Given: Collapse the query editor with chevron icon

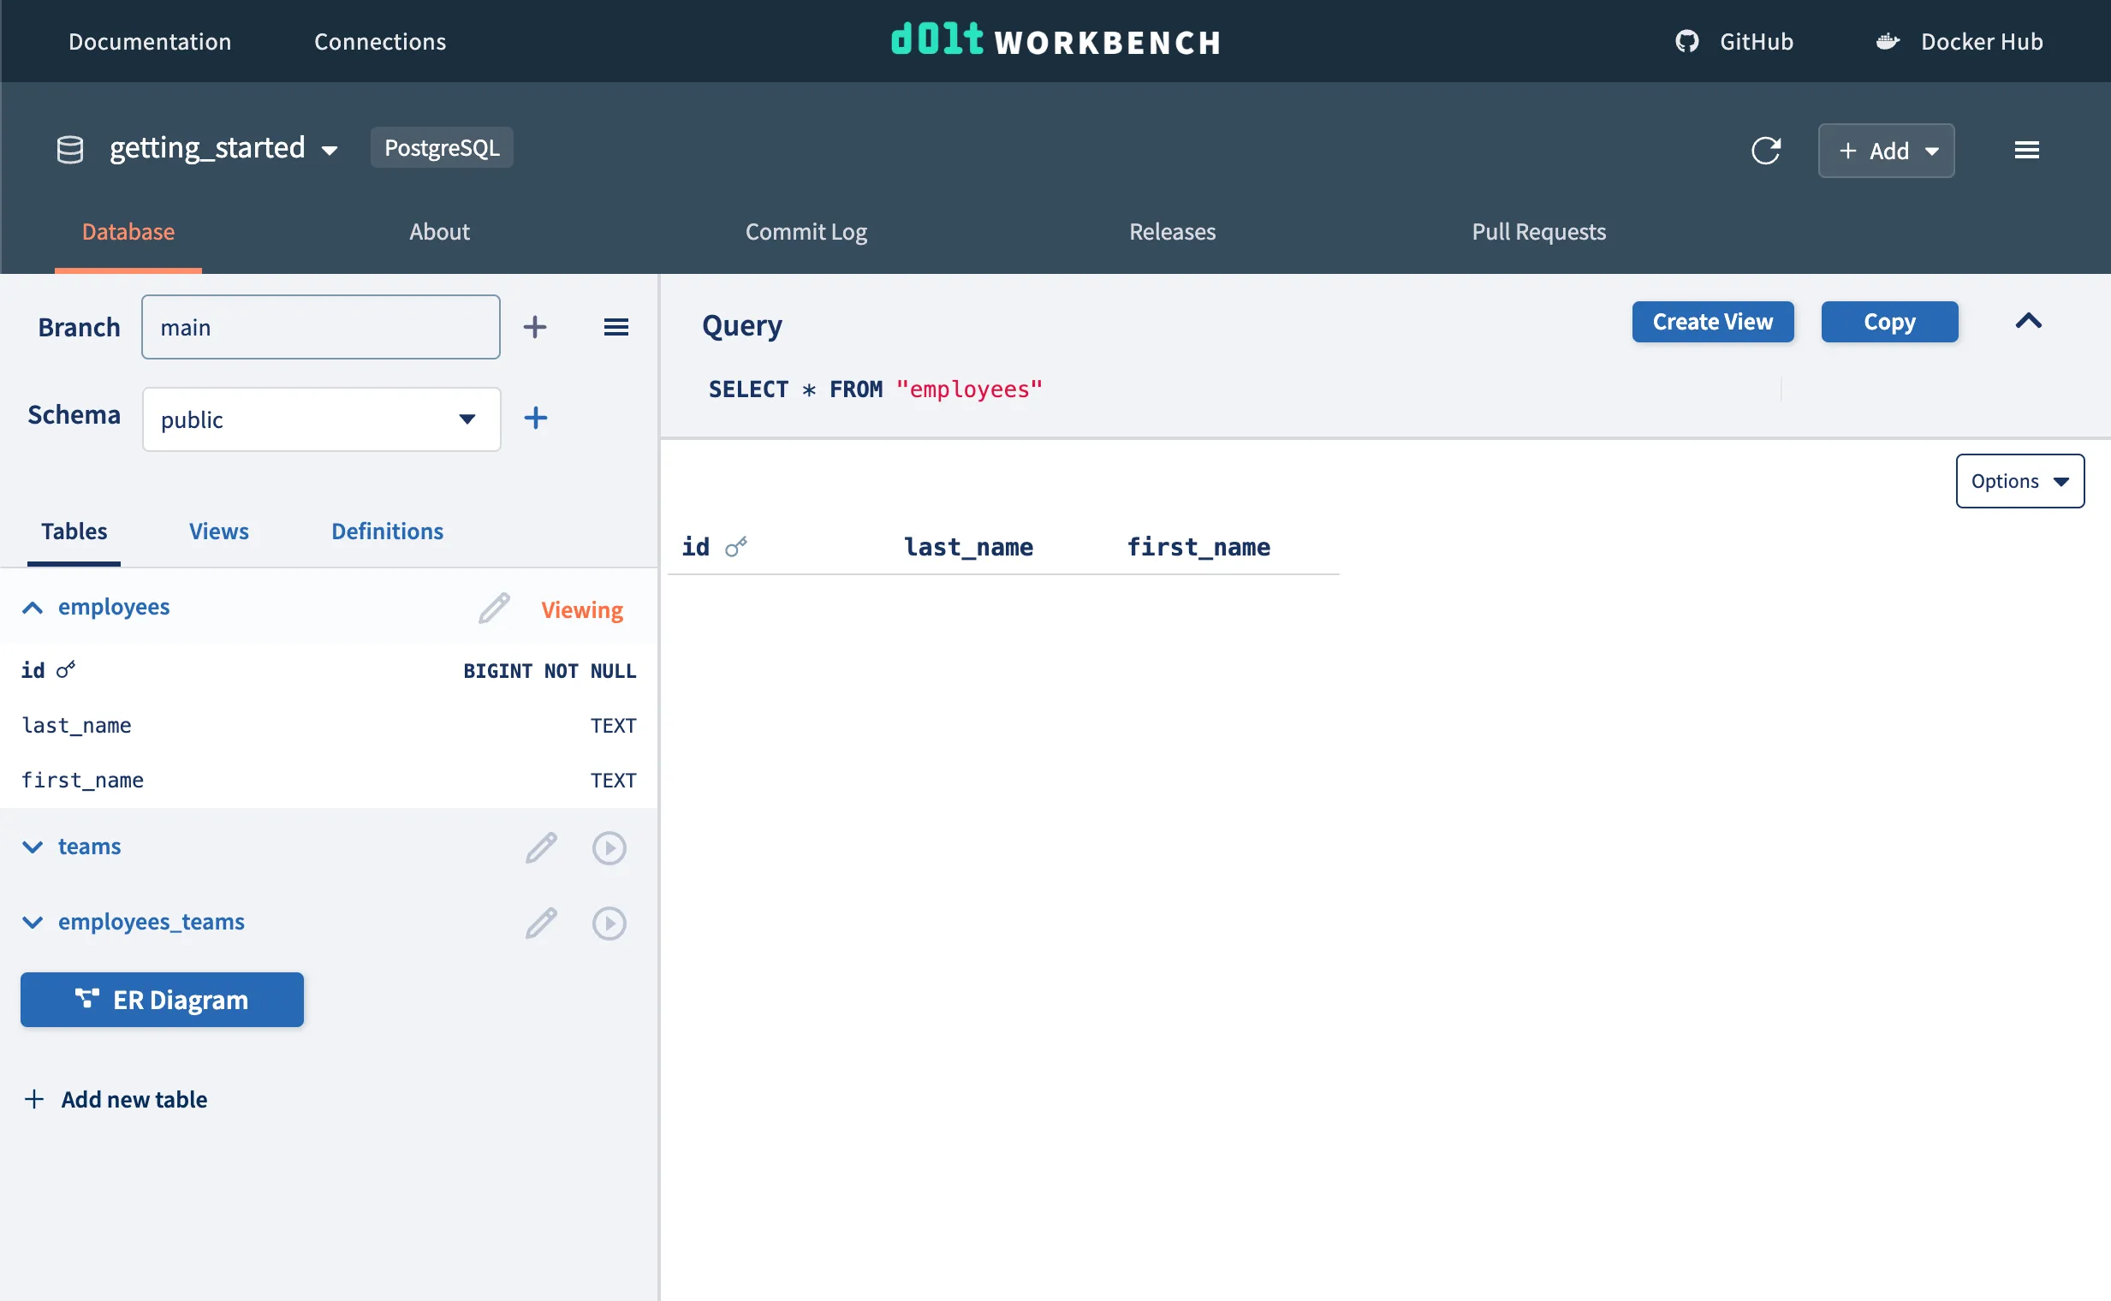Looking at the screenshot, I should [2029, 321].
